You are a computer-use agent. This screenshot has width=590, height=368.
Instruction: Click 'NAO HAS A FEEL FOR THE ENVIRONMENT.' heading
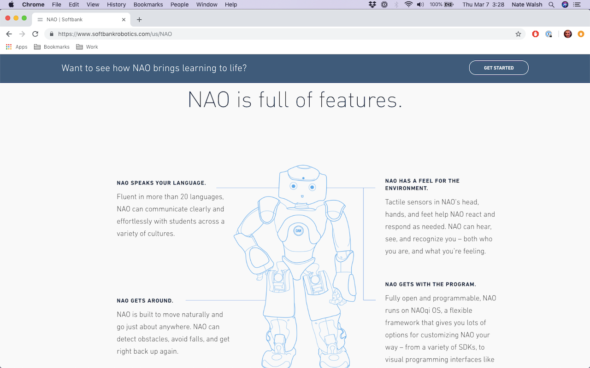[x=422, y=184]
